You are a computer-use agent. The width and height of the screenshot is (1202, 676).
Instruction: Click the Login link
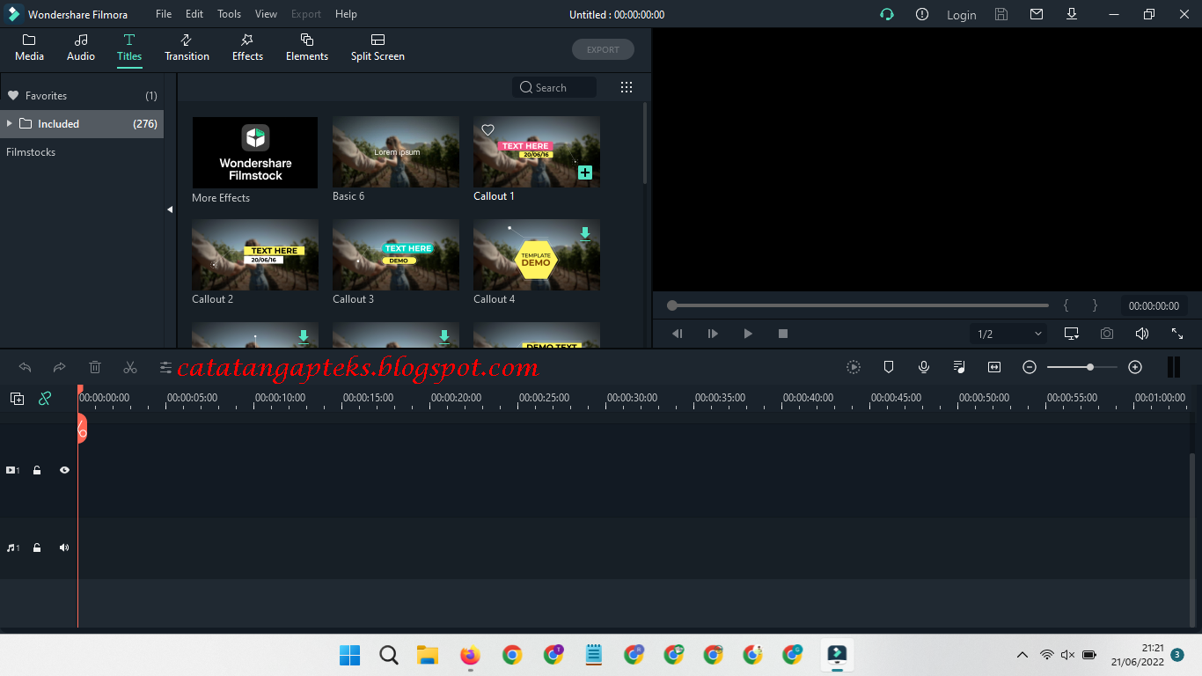[x=961, y=15]
